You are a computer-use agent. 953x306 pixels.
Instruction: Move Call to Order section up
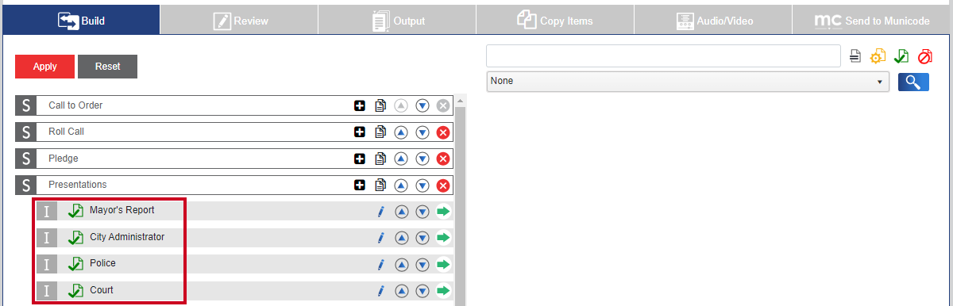pos(401,105)
